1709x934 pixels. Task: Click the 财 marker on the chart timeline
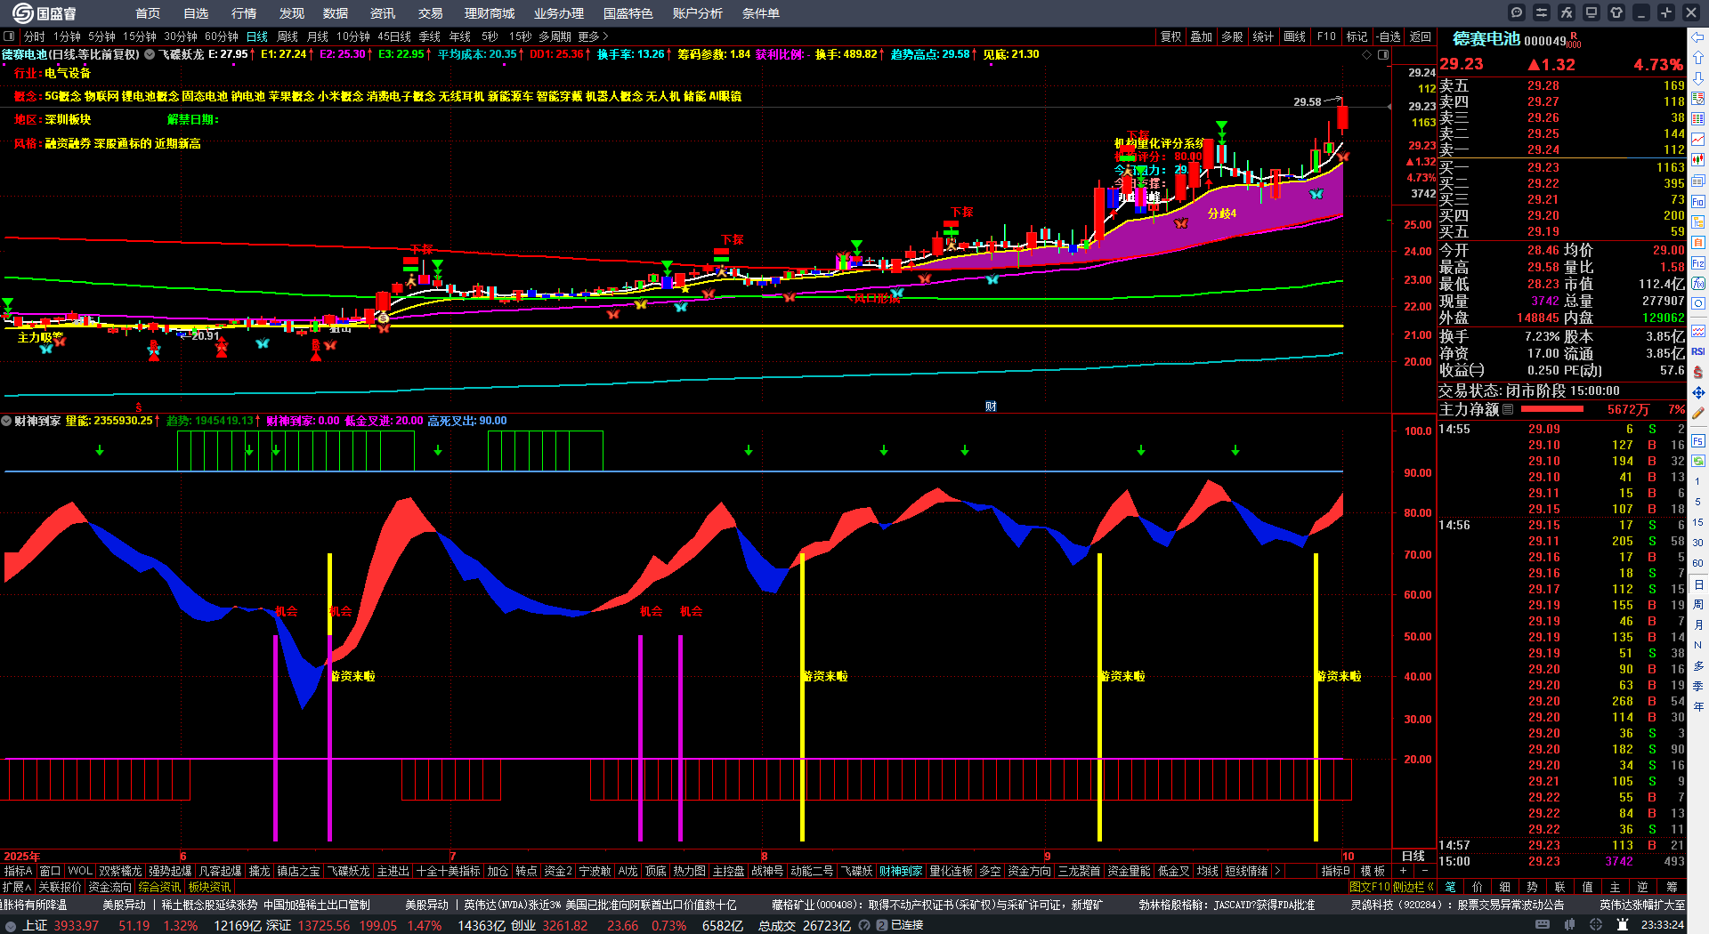[x=991, y=407]
